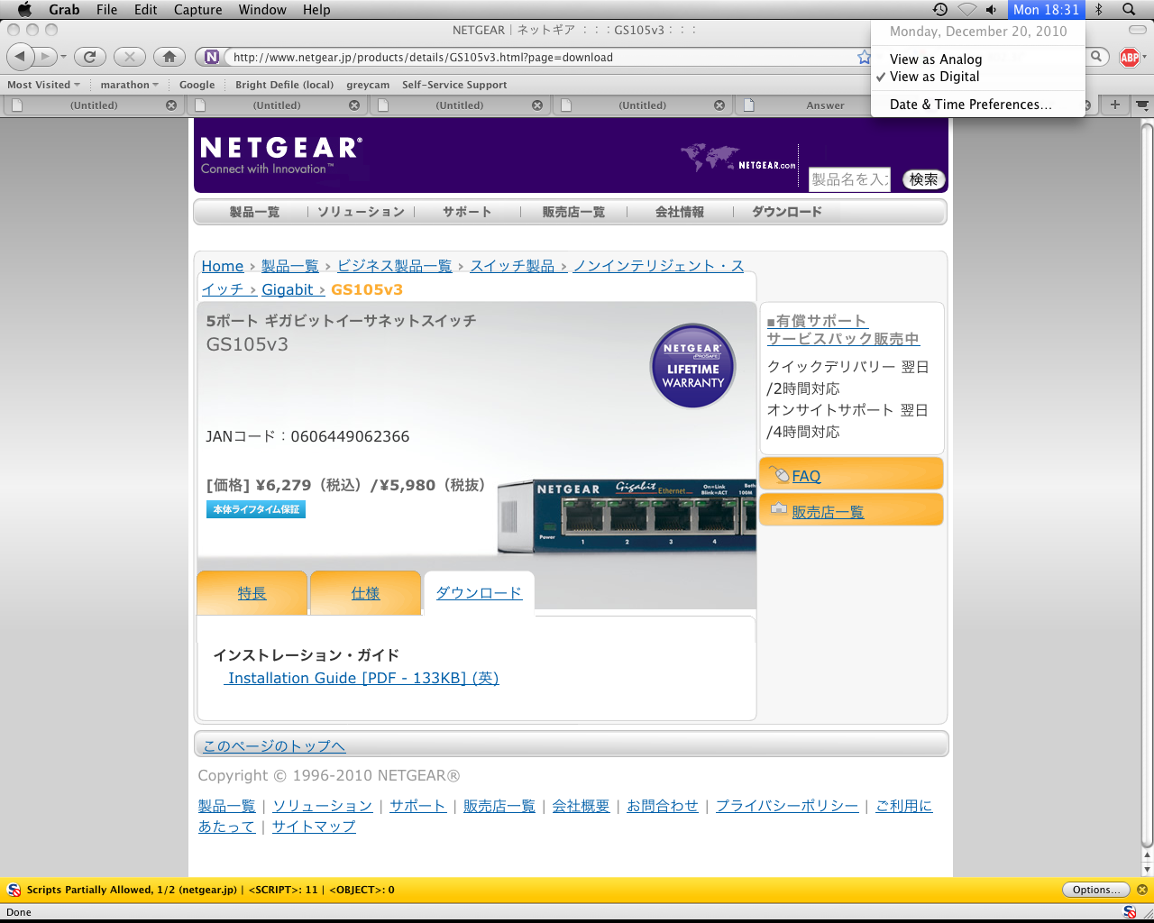Switch to the 仕様 tab
The width and height of the screenshot is (1154, 923).
point(365,593)
